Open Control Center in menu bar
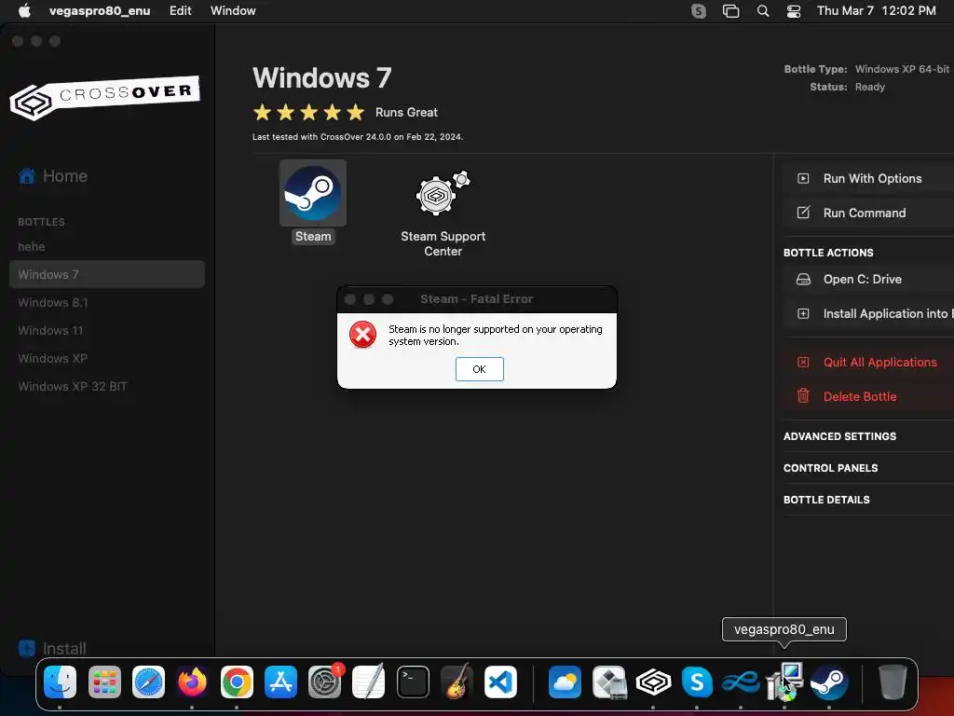954x716 pixels. (794, 11)
